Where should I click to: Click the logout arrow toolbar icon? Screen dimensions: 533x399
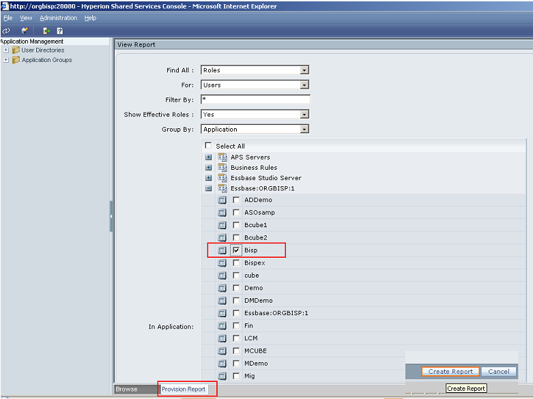point(46,31)
